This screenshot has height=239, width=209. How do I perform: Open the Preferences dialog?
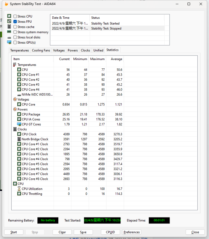[x=132, y=232]
